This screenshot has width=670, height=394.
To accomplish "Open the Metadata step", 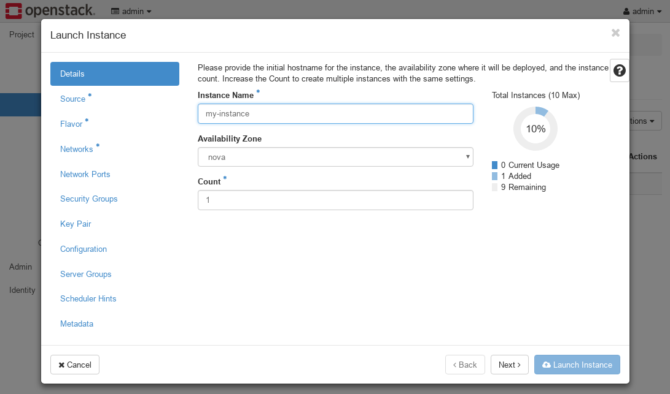I will point(77,324).
